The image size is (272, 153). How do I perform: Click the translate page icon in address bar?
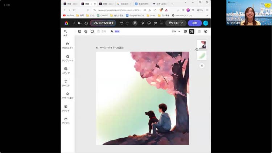(150, 10)
